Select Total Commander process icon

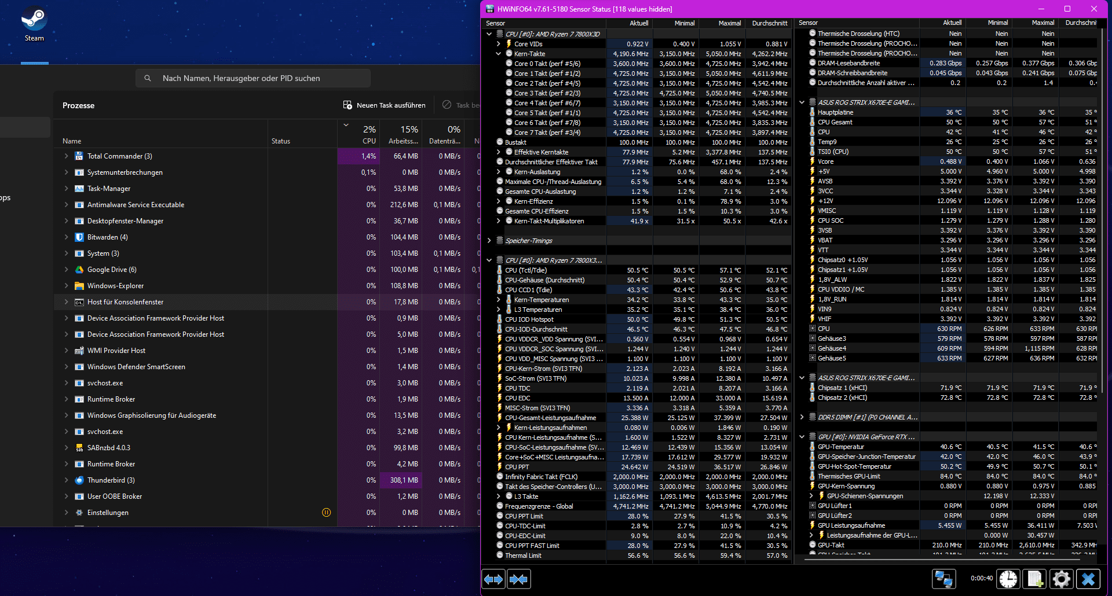79,156
